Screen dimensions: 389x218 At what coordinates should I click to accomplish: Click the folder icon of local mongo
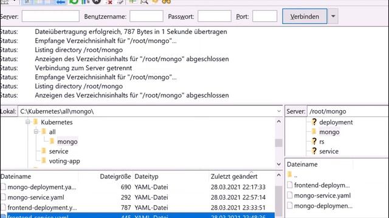tap(52, 141)
